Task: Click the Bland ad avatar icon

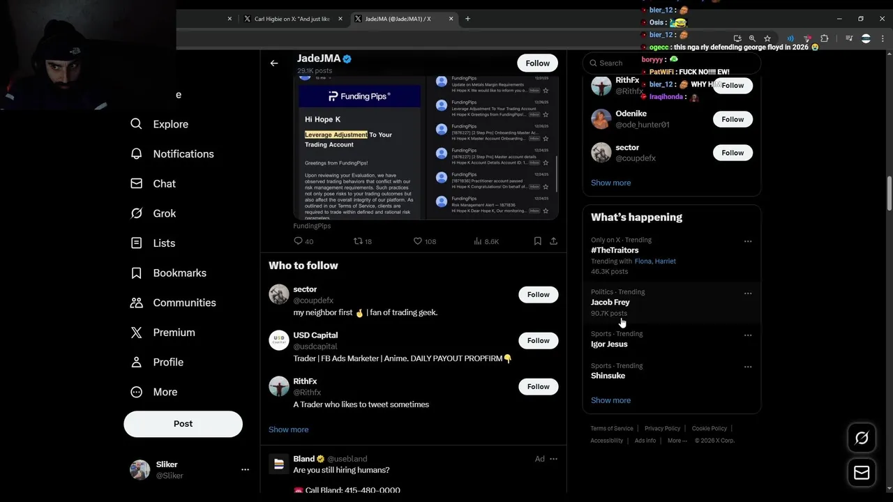Action: point(279,464)
